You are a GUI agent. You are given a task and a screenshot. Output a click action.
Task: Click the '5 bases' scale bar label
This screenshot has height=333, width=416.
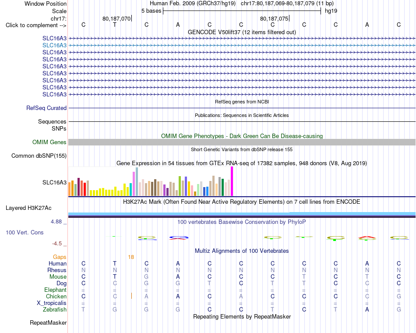tap(151, 11)
